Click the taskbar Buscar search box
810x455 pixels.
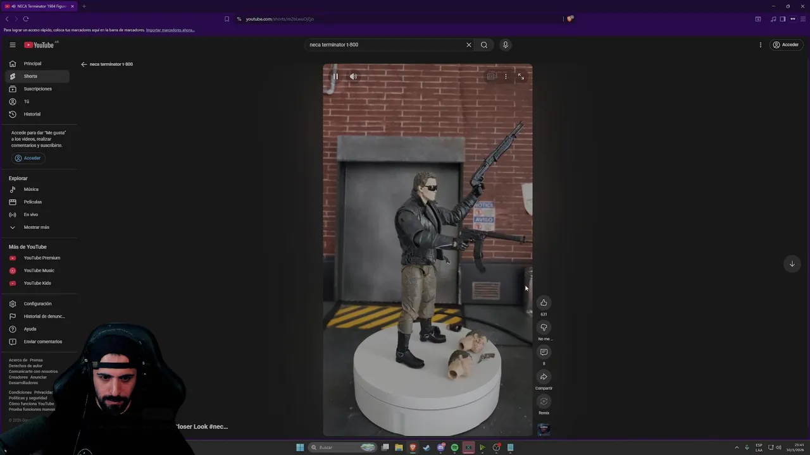pyautogui.click(x=342, y=447)
